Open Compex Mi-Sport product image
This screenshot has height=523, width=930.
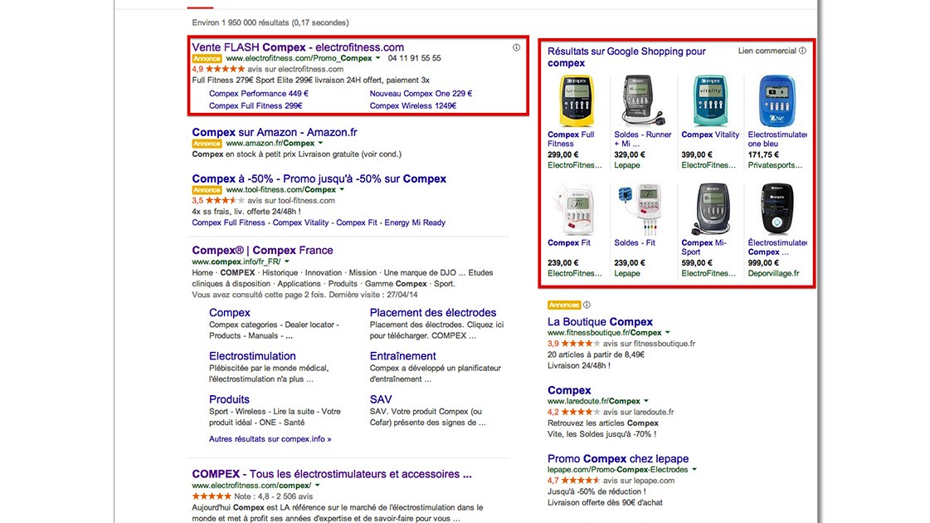tap(710, 209)
